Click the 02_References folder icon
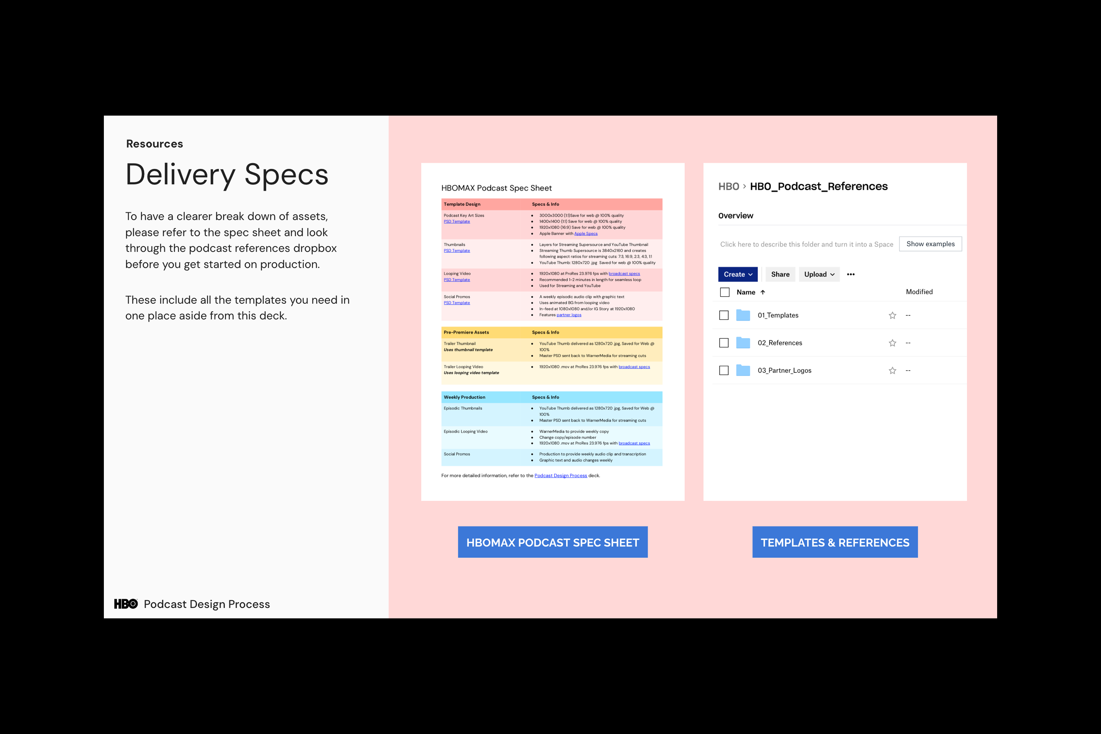The width and height of the screenshot is (1101, 734). coord(743,343)
